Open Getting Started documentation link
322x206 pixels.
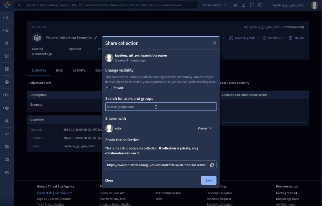(x=286, y=193)
